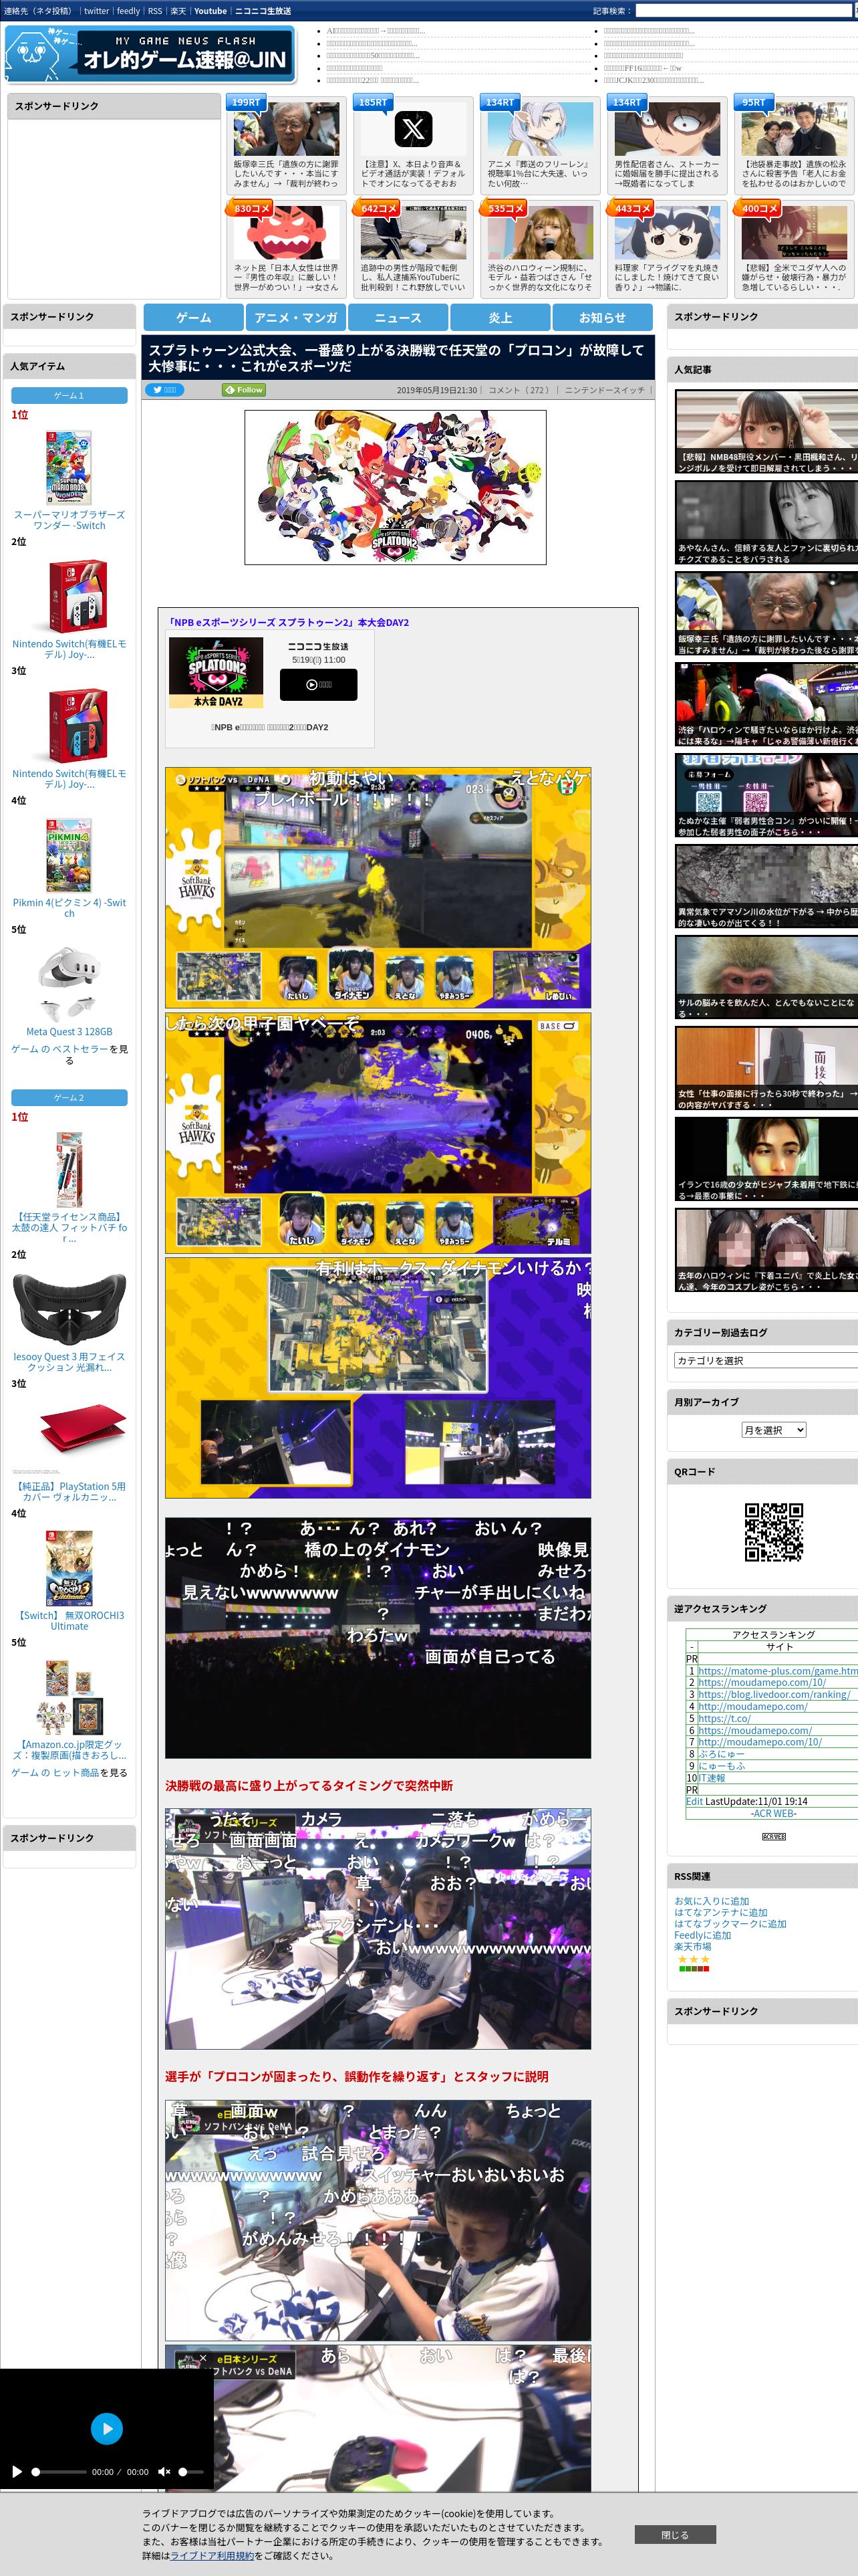Switch to the ゲーム tab
Viewport: 858px width, 2576px height.
[194, 317]
